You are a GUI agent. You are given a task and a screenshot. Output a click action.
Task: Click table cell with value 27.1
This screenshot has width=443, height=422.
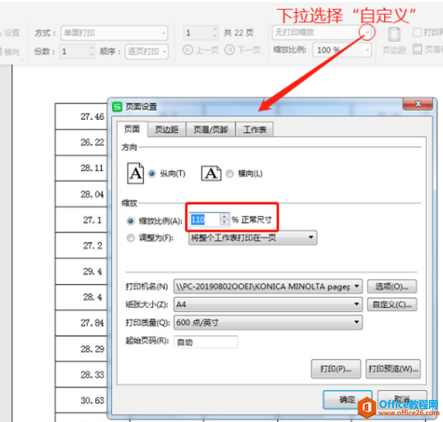click(x=81, y=220)
